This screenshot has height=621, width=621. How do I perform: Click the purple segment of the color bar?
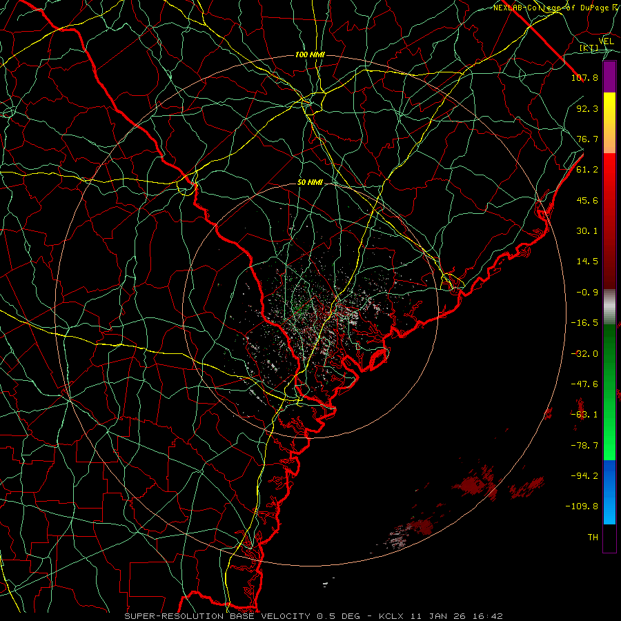[609, 77]
